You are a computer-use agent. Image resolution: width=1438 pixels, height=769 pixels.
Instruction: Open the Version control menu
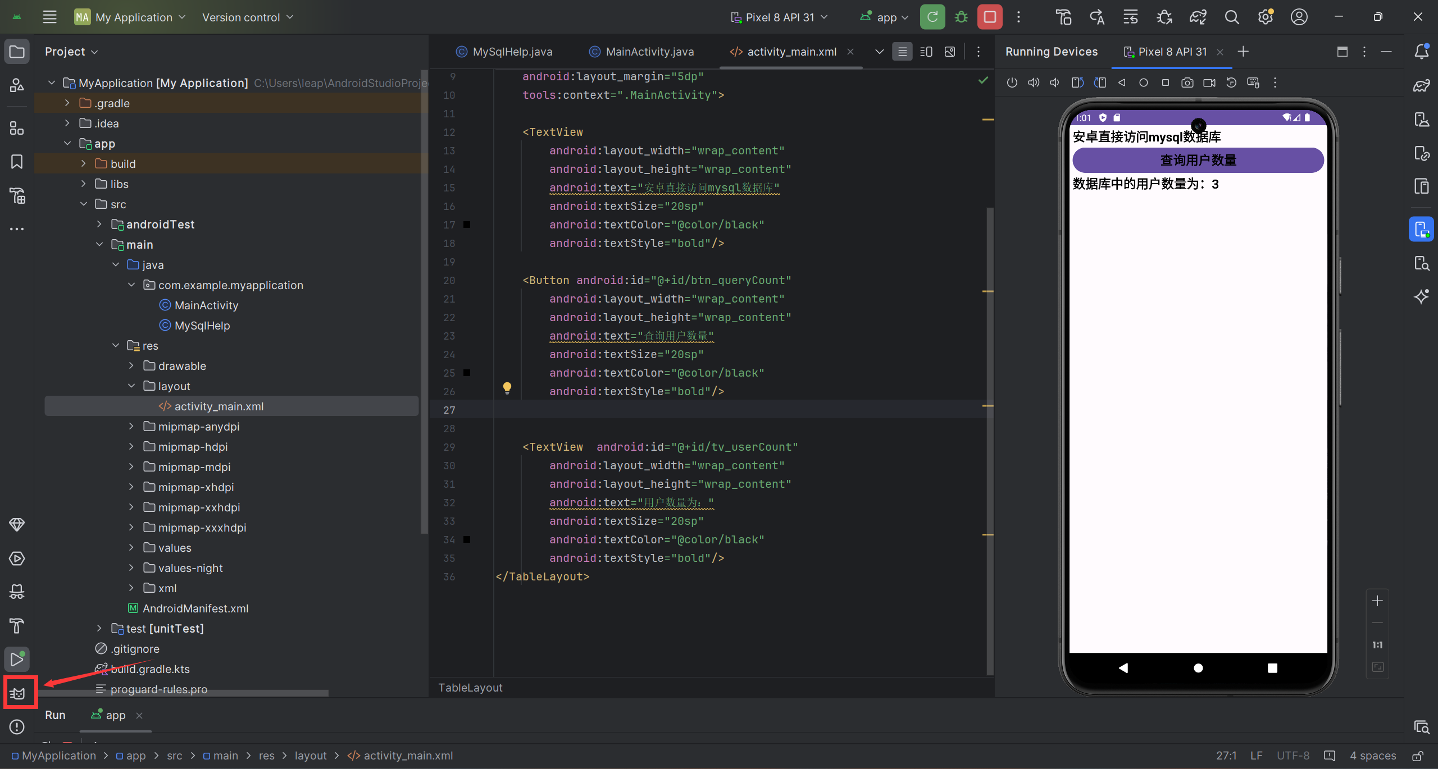point(248,17)
